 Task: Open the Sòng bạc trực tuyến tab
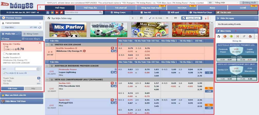tap(151, 8)
